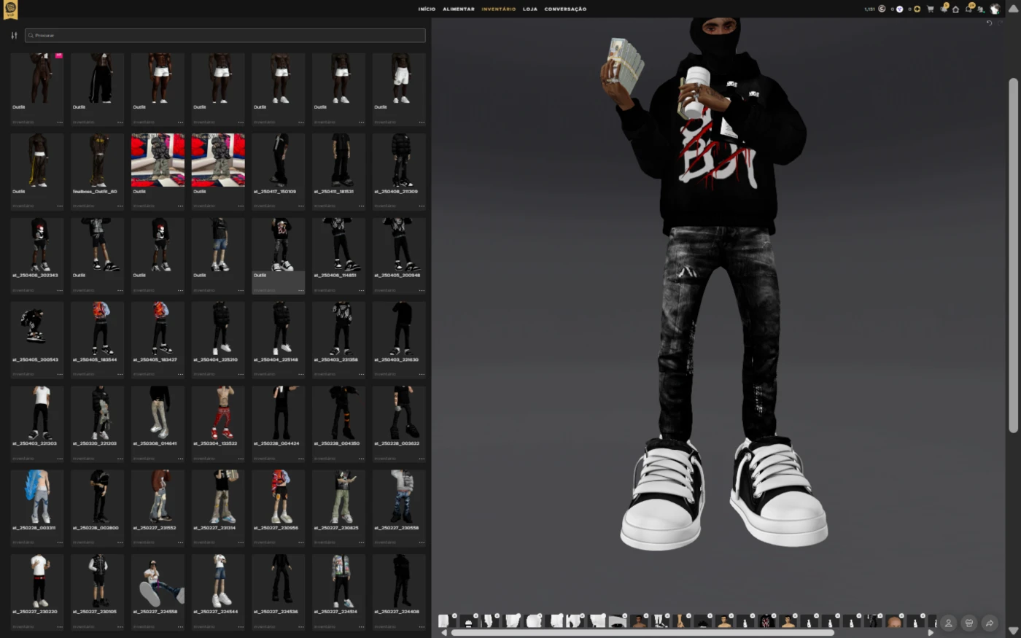Select the Toolboxx_Outfit_60 outfit thumbnail
The width and height of the screenshot is (1021, 638).
(98, 160)
